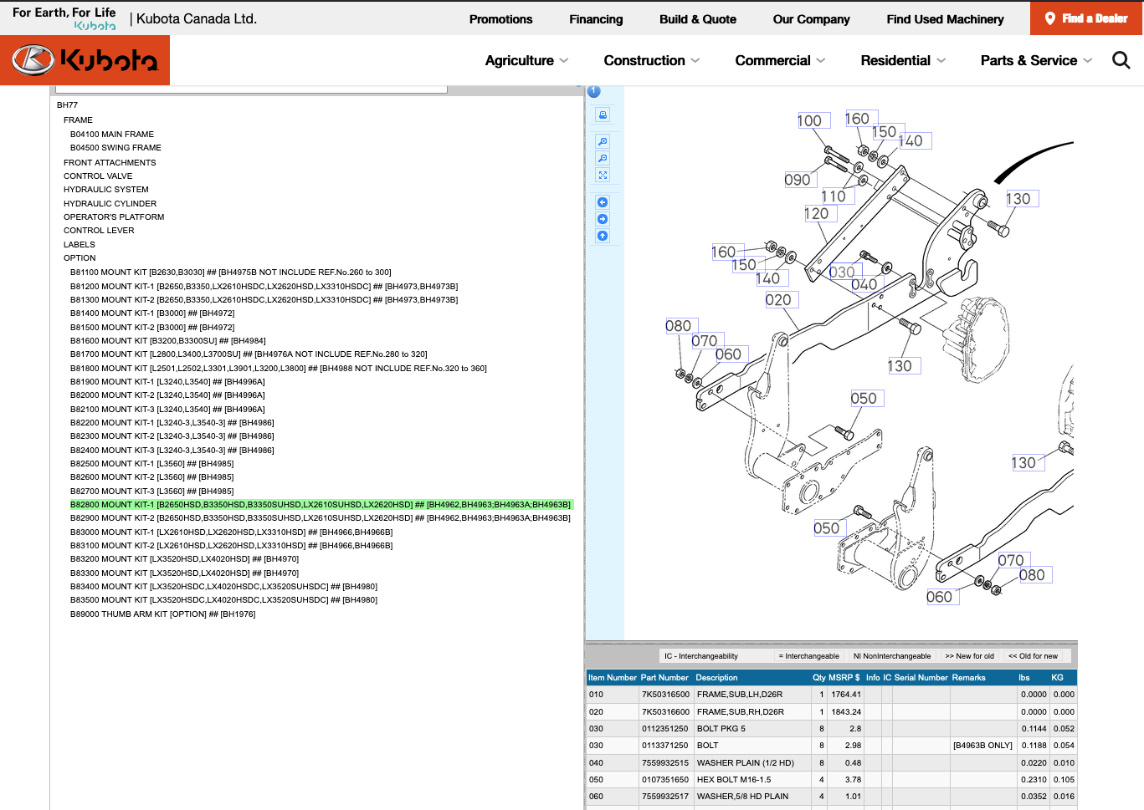1144x810 pixels.
Task: Zoom out of the diagram
Action: [x=603, y=158]
